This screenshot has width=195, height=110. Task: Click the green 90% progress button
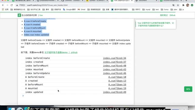tap(188, 89)
